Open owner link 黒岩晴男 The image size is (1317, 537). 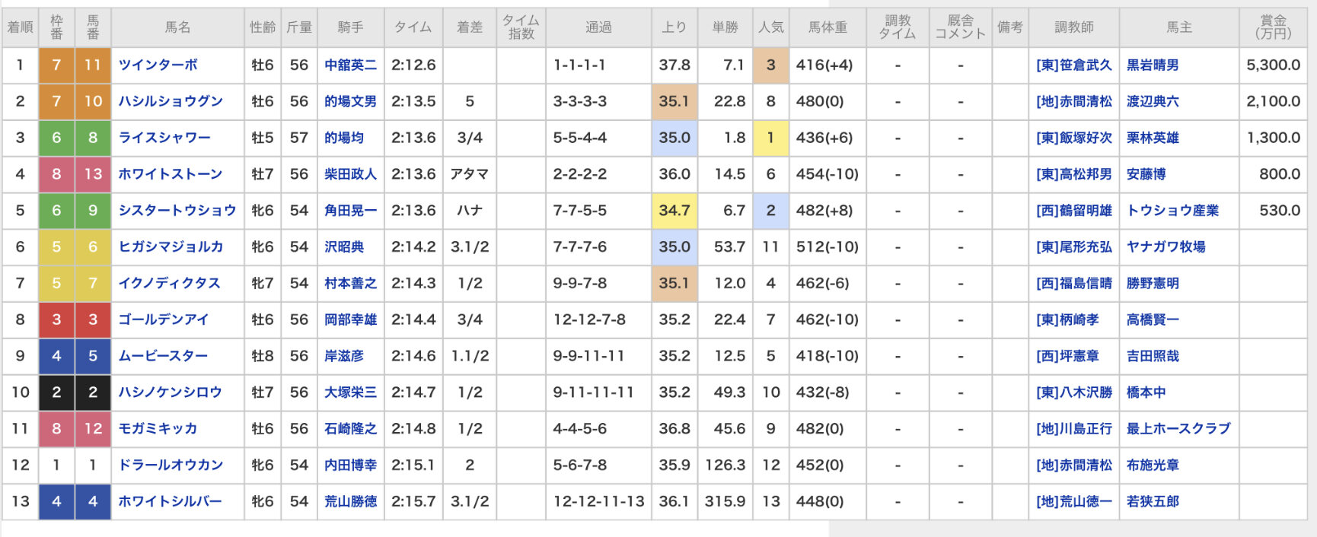coord(1153,65)
